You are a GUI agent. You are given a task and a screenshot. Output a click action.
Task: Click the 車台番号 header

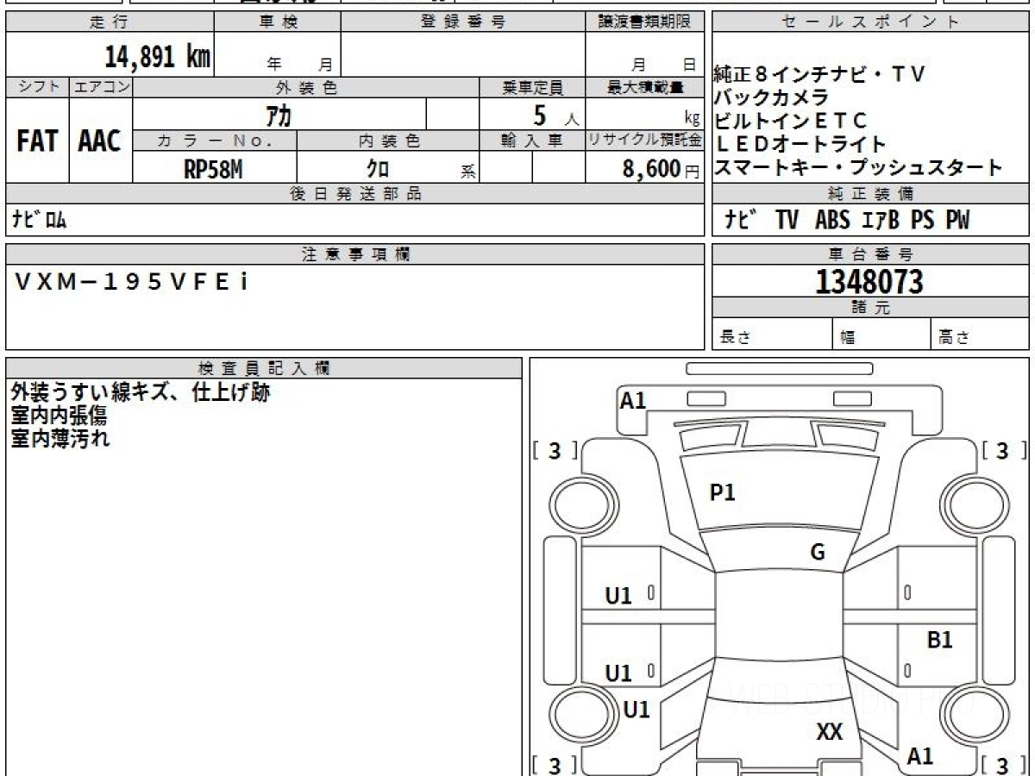(x=870, y=254)
